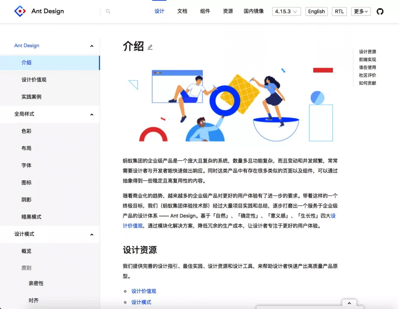Toggle the RTL layout button
399x309 pixels.
339,11
